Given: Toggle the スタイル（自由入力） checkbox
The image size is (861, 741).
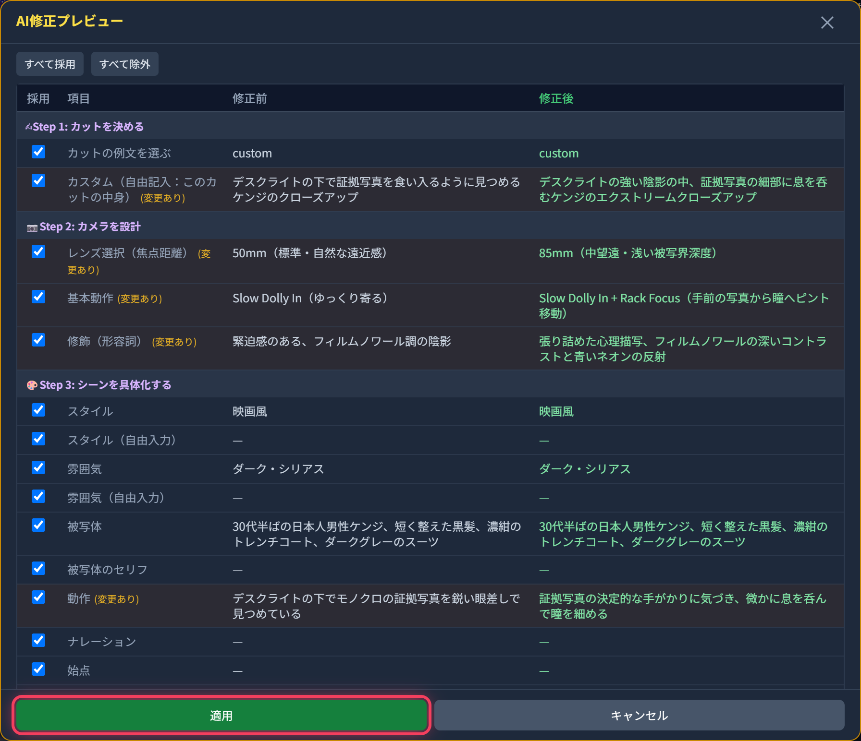Looking at the screenshot, I should 38,439.
